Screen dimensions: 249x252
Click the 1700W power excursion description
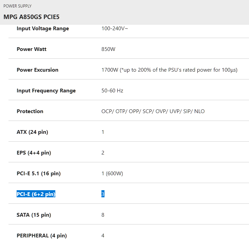(169, 70)
